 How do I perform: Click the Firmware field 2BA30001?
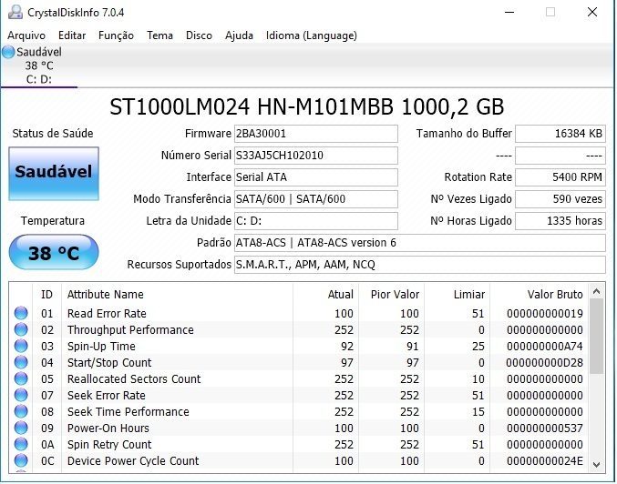tap(316, 134)
